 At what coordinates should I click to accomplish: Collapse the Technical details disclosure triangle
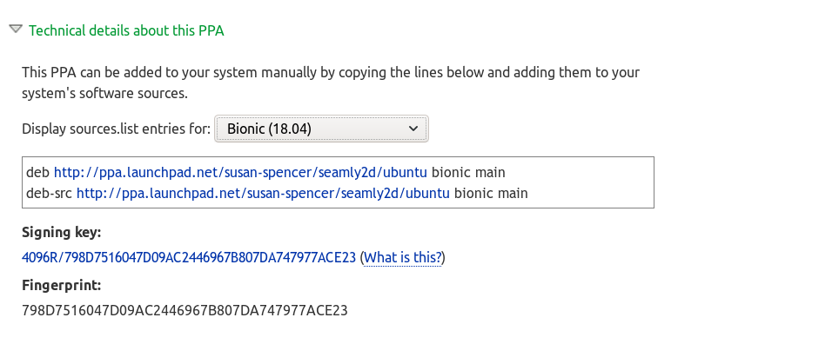pyautogui.click(x=16, y=30)
